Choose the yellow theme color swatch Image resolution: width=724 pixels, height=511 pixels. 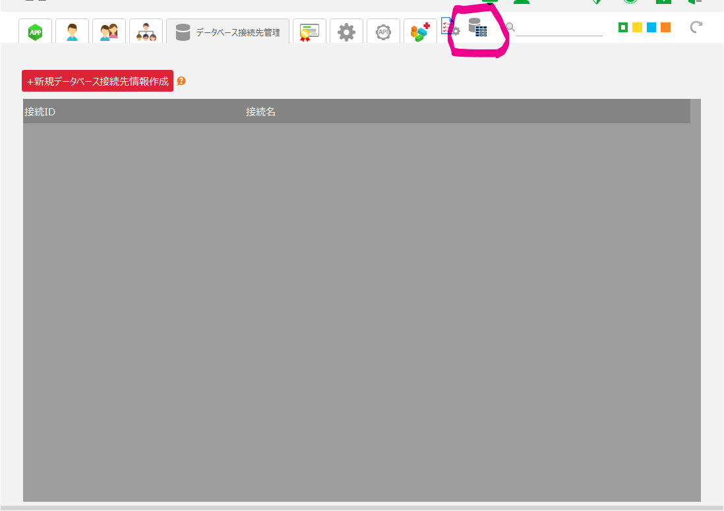coord(637,27)
